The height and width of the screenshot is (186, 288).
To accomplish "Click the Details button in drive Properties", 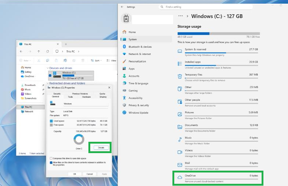I will tap(101, 148).
